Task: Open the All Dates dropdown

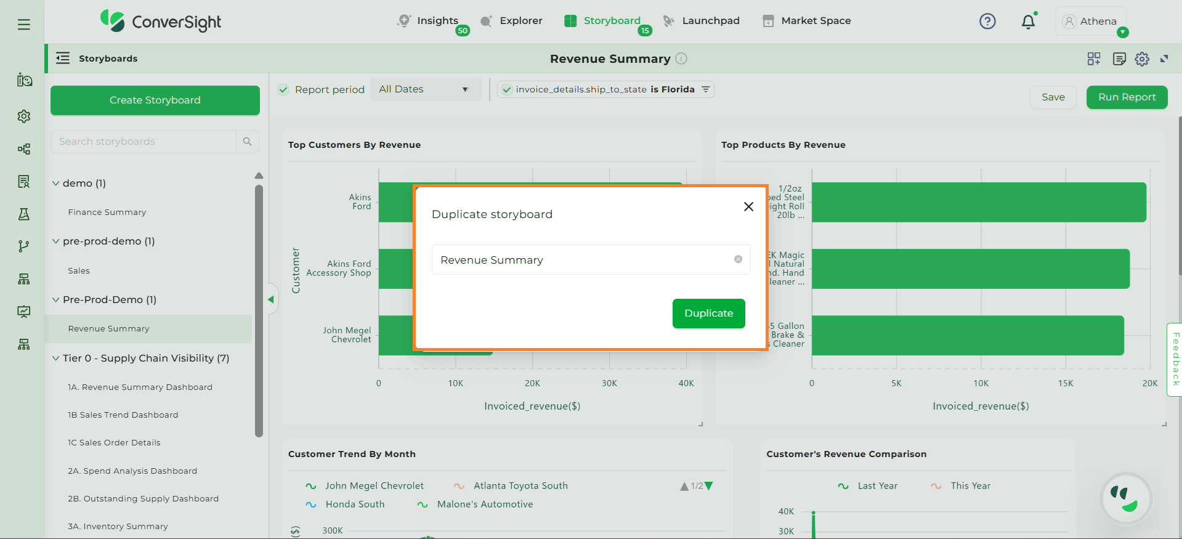Action: pyautogui.click(x=424, y=90)
